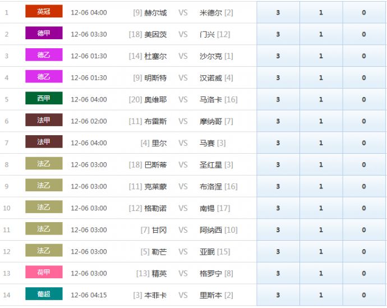This screenshot has height=308, width=387.
Task: Open away team 摩纳哥 link
Action: 211,121
